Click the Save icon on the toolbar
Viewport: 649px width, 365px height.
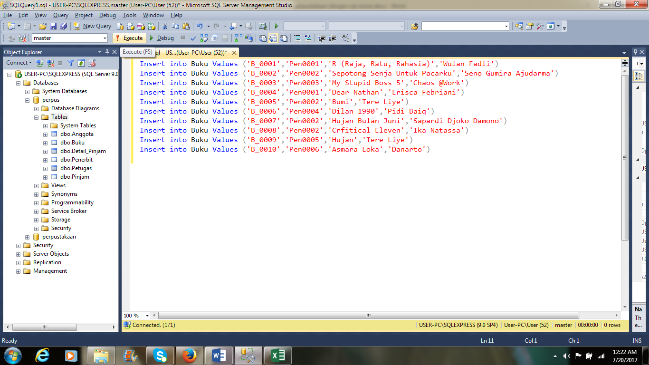(x=53, y=26)
